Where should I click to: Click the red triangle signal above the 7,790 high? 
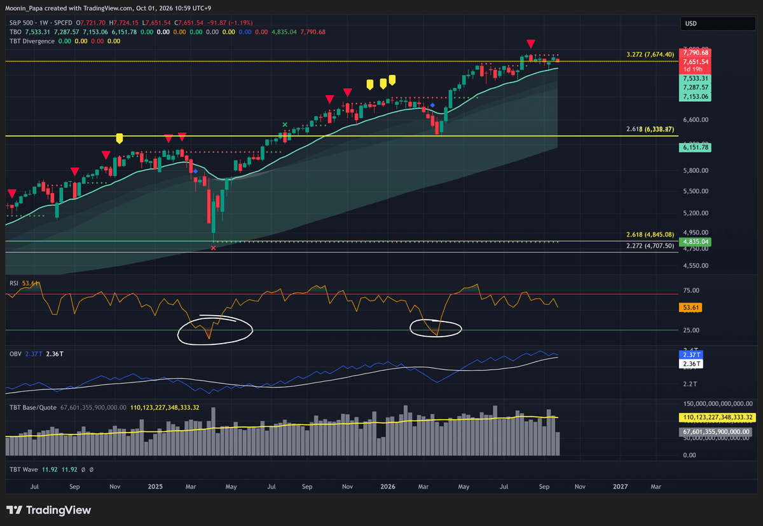[x=530, y=43]
